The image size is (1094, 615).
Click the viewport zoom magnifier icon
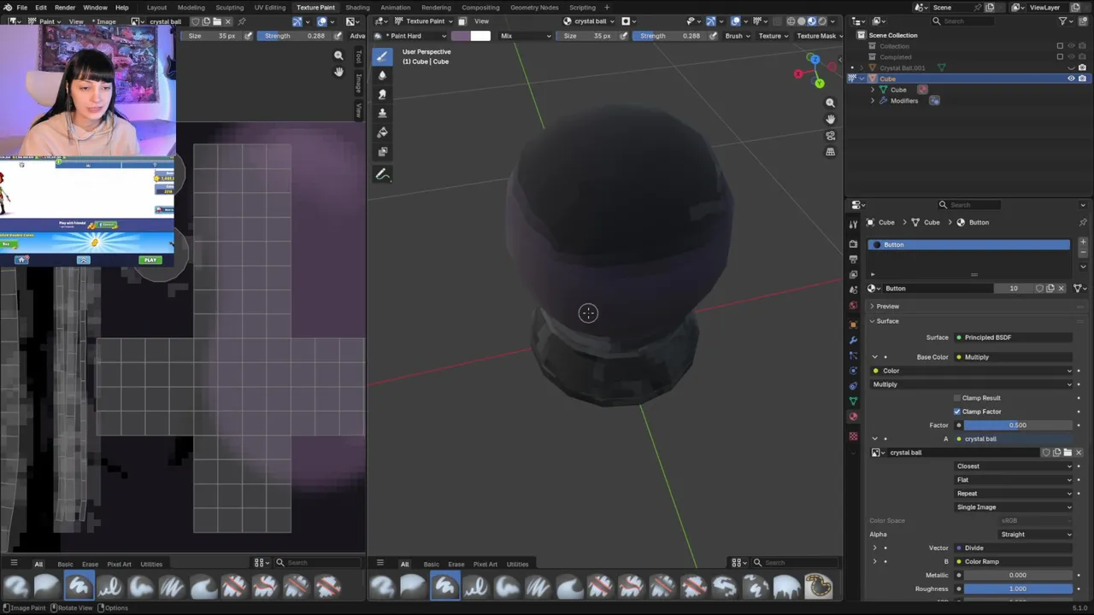pyautogui.click(x=830, y=102)
